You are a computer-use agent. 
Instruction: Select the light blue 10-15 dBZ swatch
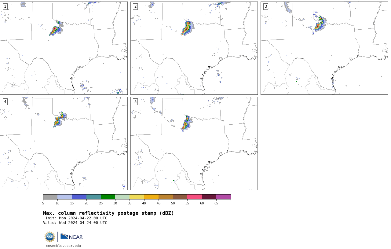64,197
